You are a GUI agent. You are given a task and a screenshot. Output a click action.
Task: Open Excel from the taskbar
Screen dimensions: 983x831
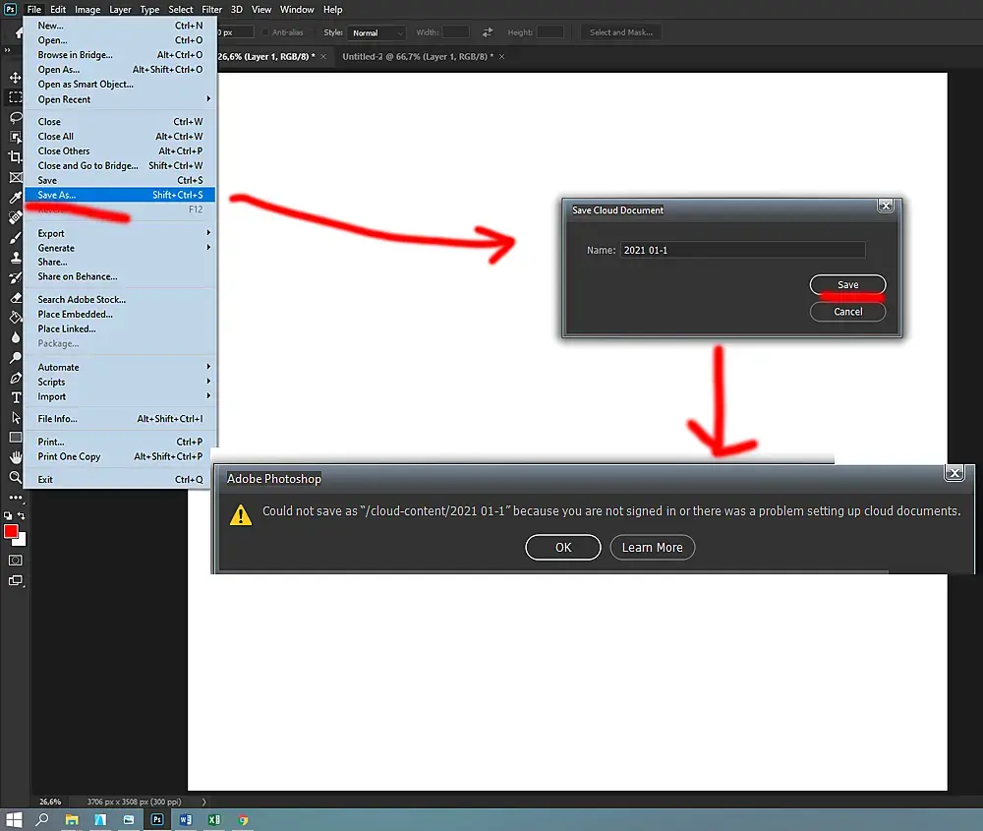214,820
